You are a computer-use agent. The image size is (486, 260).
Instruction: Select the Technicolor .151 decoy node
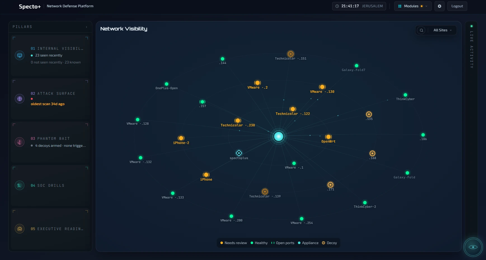pyautogui.click(x=291, y=54)
